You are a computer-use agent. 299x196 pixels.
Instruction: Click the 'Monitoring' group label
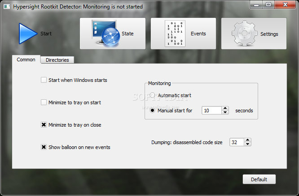159,83
